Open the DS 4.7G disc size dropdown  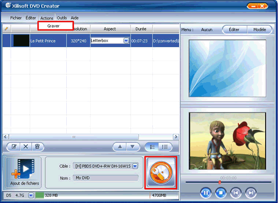click(x=31, y=195)
